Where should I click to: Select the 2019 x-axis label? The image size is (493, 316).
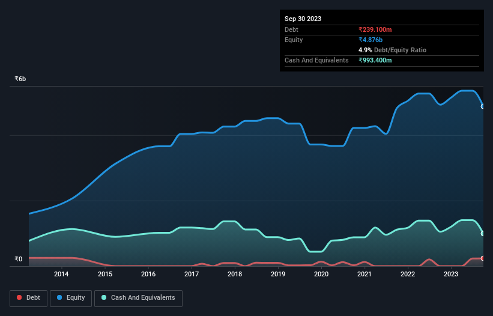pos(278,274)
